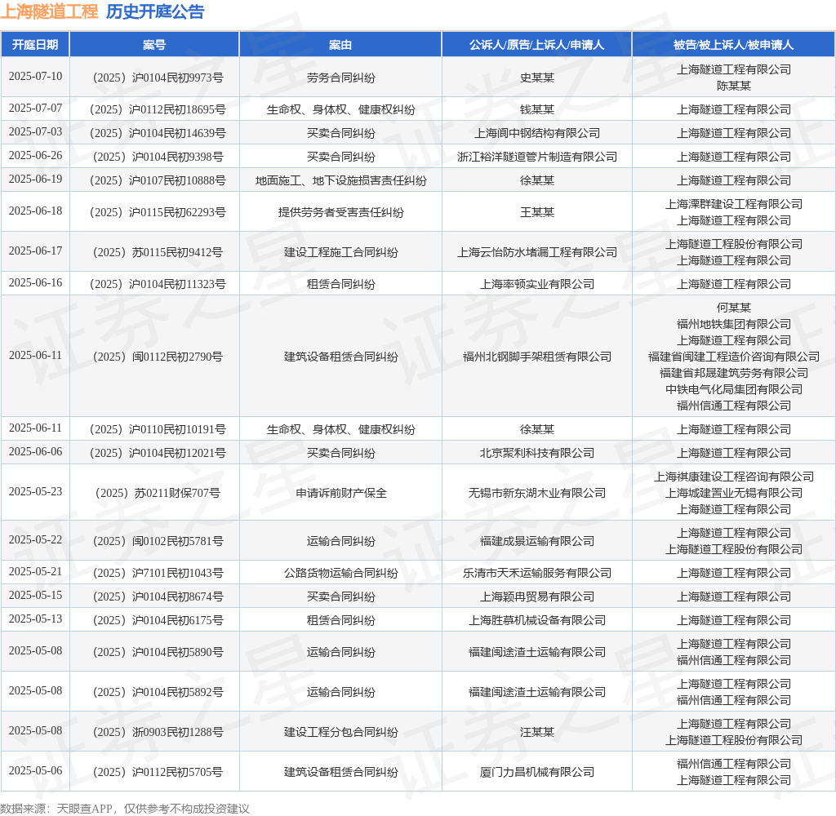This screenshot has height=816, width=836.
Task: Select the date 2025-06-06
Action: click(35, 452)
